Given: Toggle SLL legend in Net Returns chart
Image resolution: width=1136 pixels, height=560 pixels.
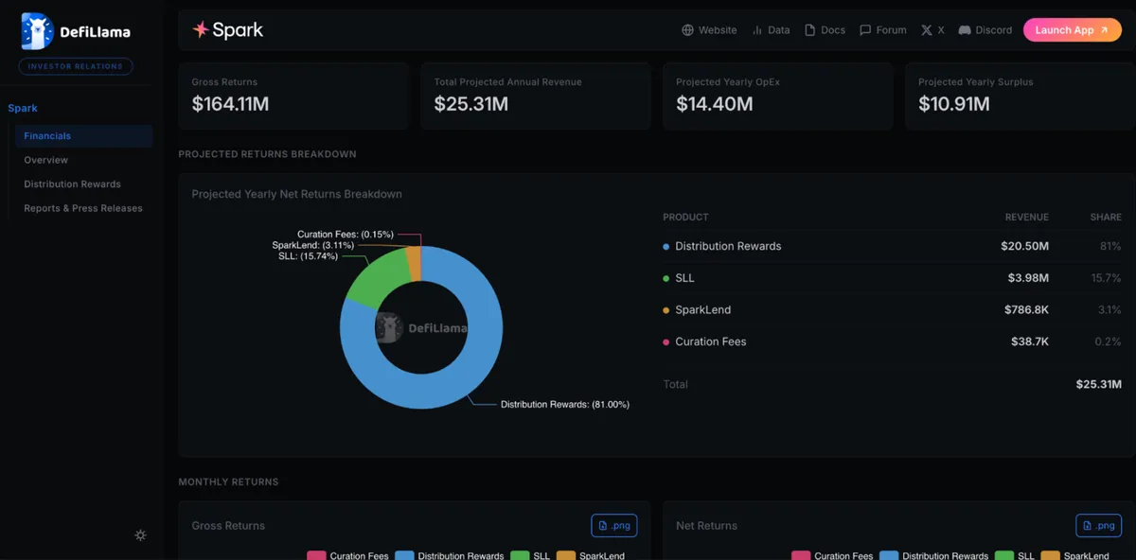Looking at the screenshot, I should [1015, 555].
